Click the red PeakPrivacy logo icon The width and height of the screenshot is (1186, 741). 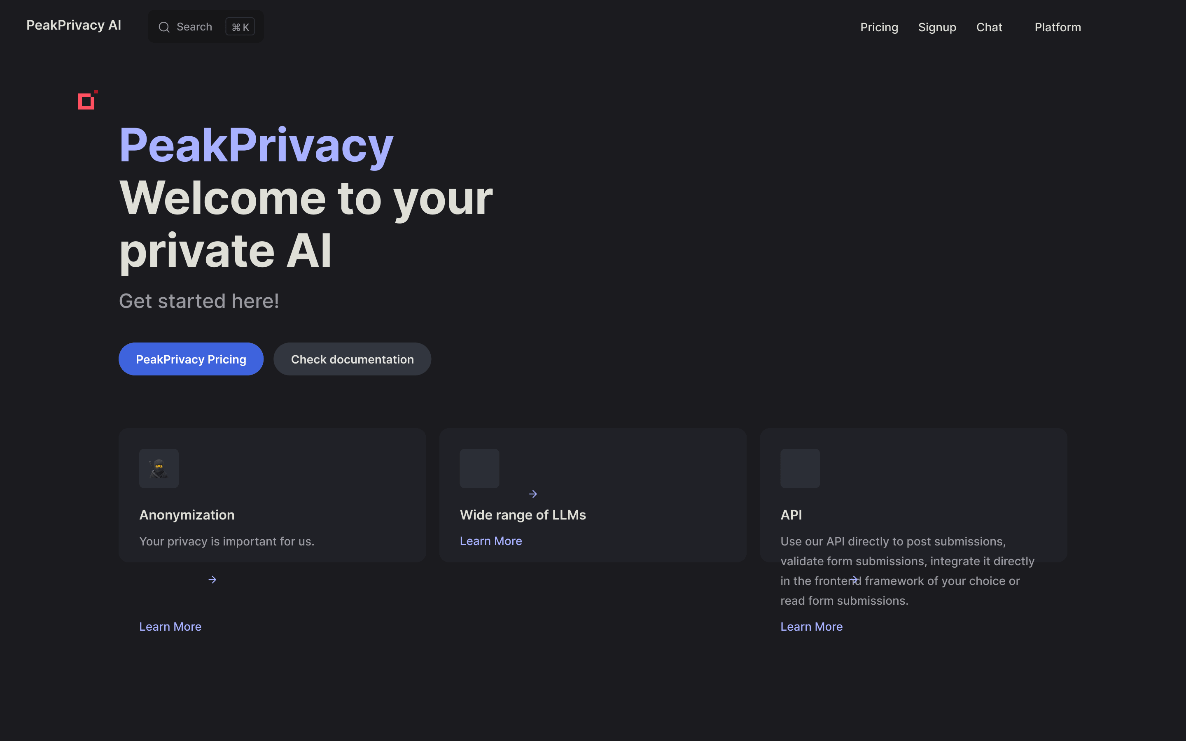pyautogui.click(x=88, y=100)
